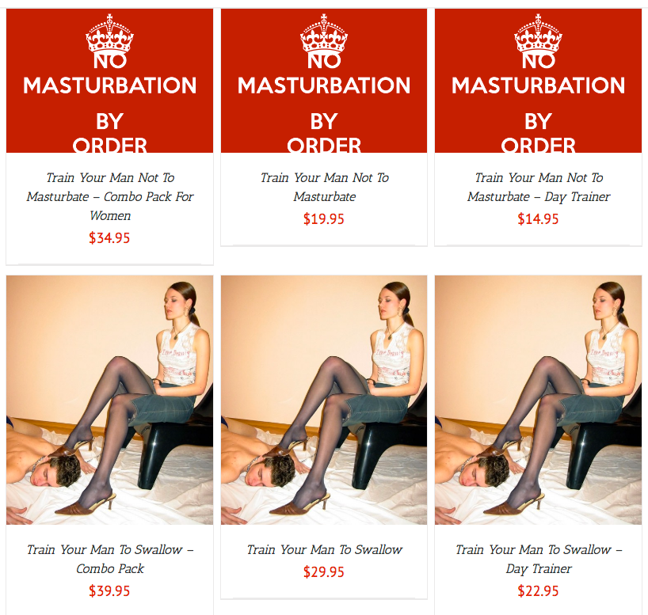Click the red poster thumbnail of middle product
Image resolution: width=648 pixels, height=615 pixels.
coord(324,81)
